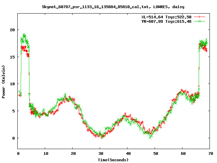
Task: Click the green YR legend line sample
Action: (199, 21)
